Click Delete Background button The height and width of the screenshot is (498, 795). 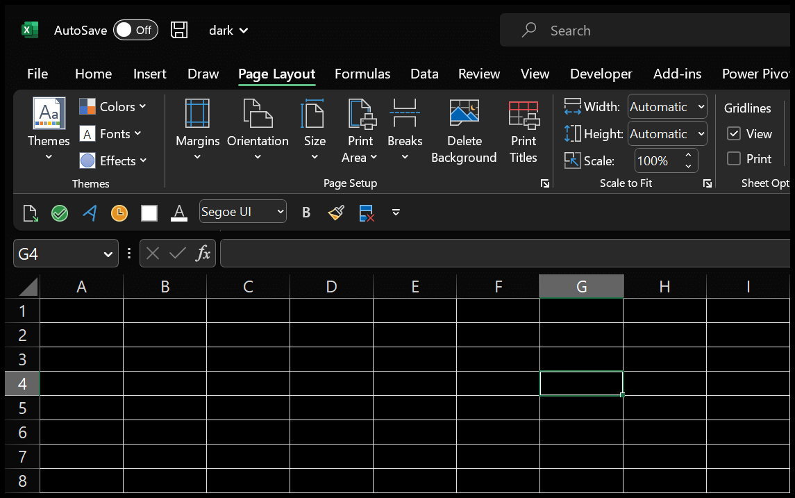pos(464,131)
